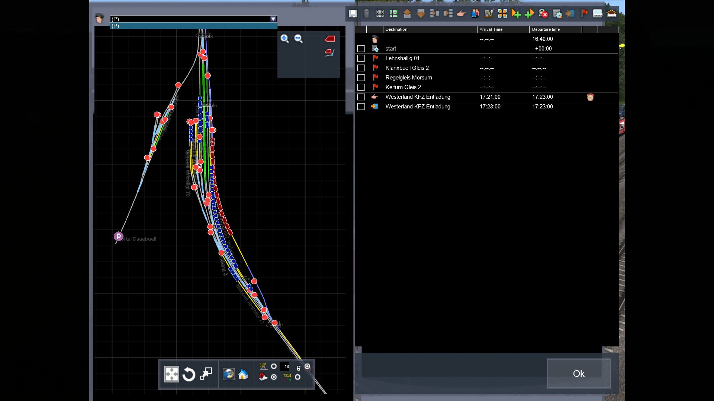Image resolution: width=714 pixels, height=401 pixels.
Task: Tick the start instruction checkbox
Action: click(x=361, y=49)
